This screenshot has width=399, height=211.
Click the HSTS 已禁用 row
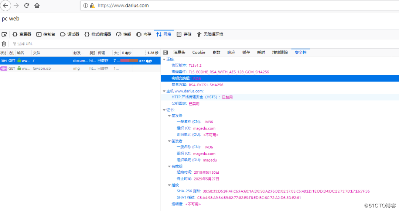point(280,97)
